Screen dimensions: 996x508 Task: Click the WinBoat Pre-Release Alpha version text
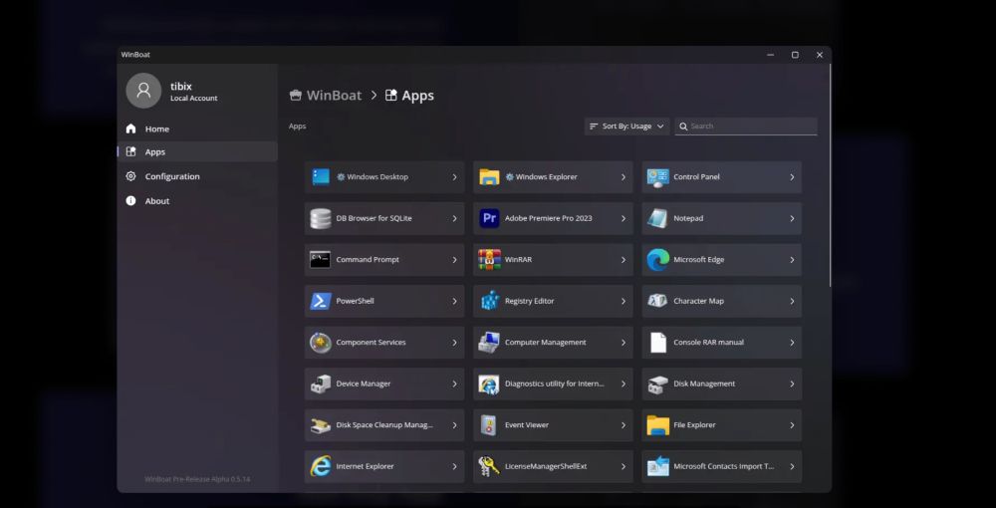pyautogui.click(x=197, y=479)
